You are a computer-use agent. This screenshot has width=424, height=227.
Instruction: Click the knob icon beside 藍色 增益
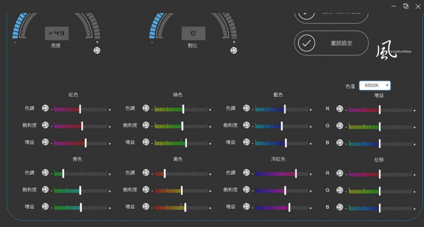click(x=246, y=143)
